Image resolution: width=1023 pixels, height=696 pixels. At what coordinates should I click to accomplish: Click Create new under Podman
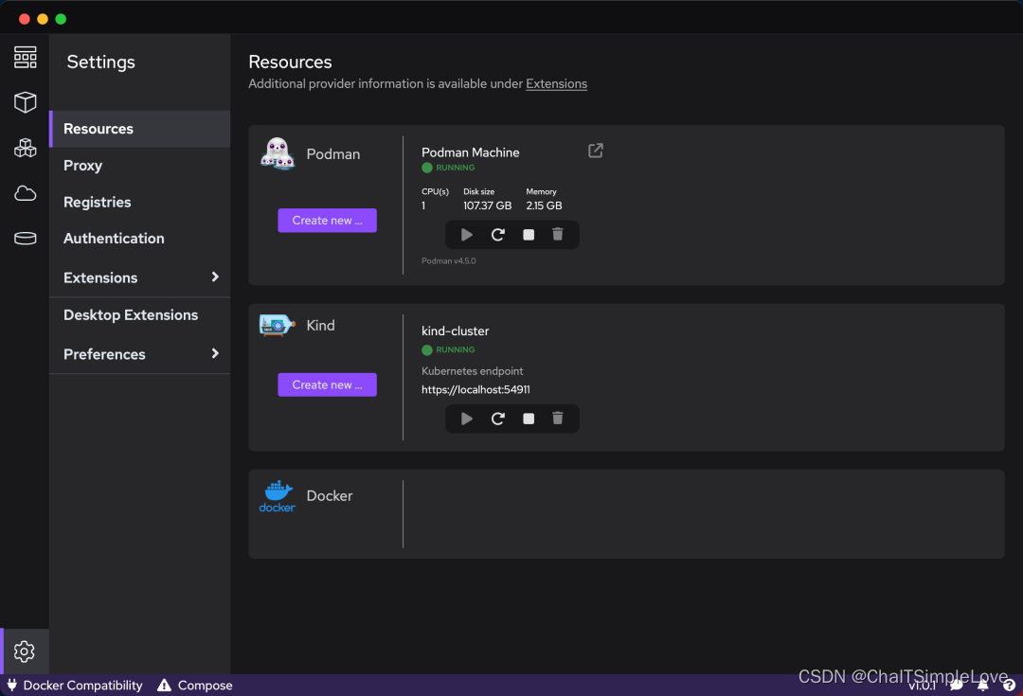pyautogui.click(x=328, y=221)
